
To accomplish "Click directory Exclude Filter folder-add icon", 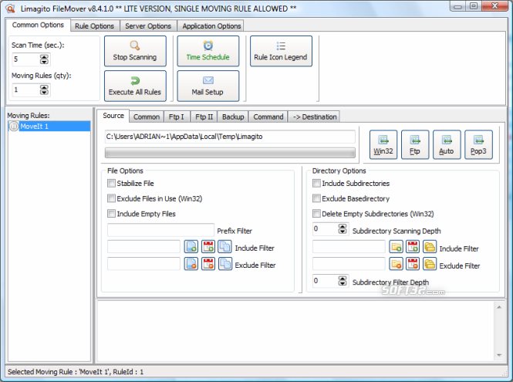I will (x=396, y=264).
